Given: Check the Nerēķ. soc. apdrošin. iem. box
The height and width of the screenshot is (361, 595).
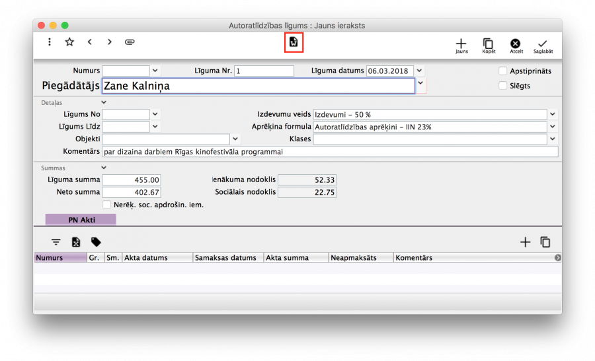Looking at the screenshot, I should coord(107,205).
